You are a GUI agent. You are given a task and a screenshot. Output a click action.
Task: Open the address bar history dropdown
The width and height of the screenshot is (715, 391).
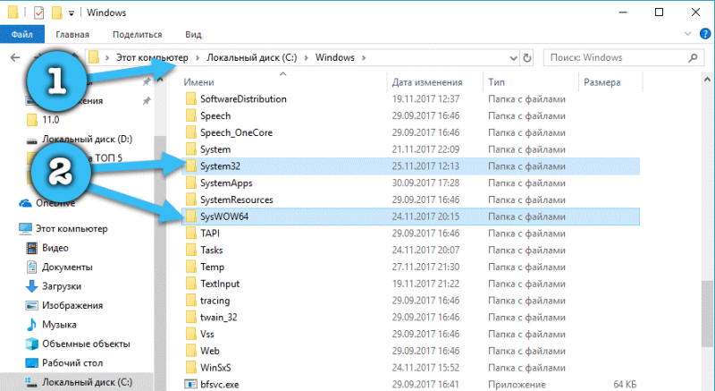pyautogui.click(x=513, y=58)
